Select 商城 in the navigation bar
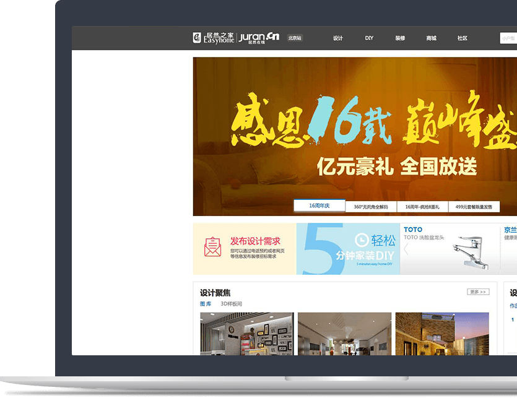Image resolution: width=517 pixels, height=398 pixels. pyautogui.click(x=431, y=38)
